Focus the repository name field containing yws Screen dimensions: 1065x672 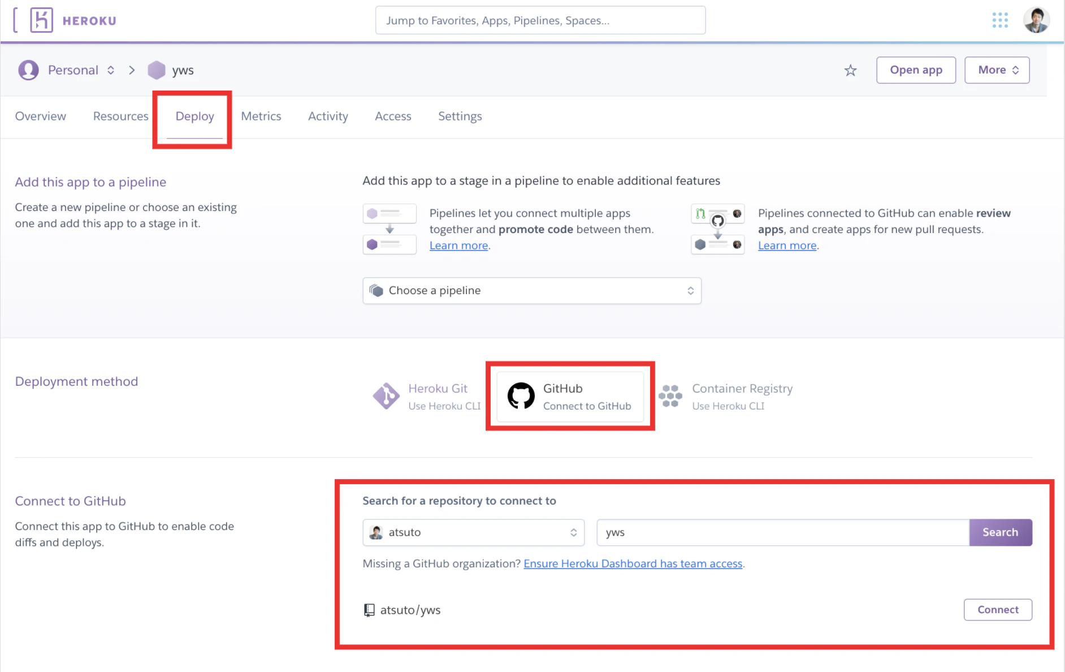(x=783, y=532)
